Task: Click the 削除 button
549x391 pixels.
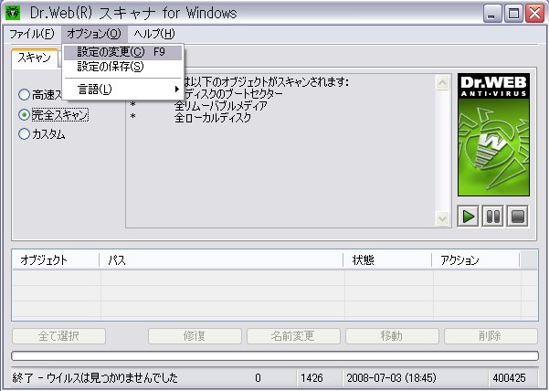Action: (x=491, y=336)
